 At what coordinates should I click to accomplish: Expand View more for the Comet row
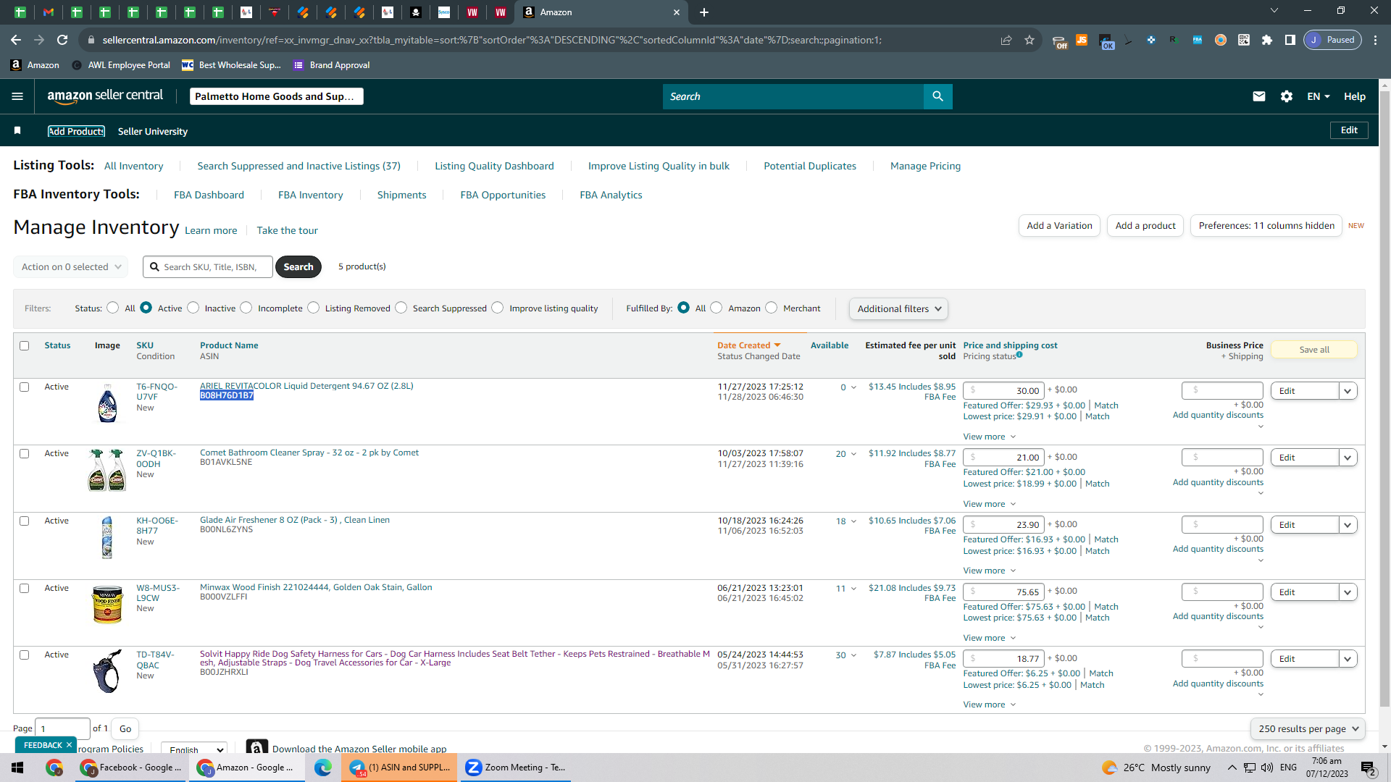coord(990,504)
